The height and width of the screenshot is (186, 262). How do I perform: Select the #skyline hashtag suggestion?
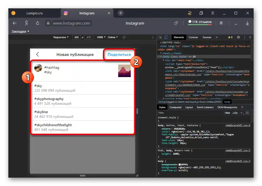(x=83, y=114)
